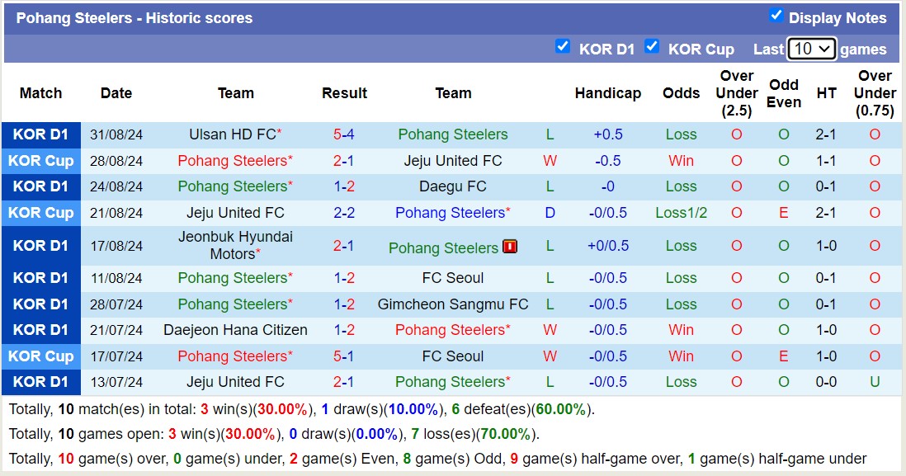Click the KOR D1 badge in the top row

[x=40, y=134]
